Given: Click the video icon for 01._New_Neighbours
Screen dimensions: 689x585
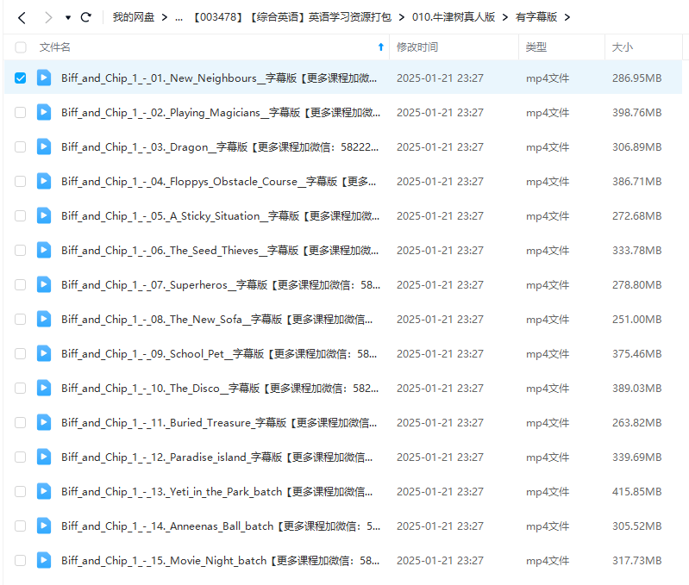Looking at the screenshot, I should [43, 78].
